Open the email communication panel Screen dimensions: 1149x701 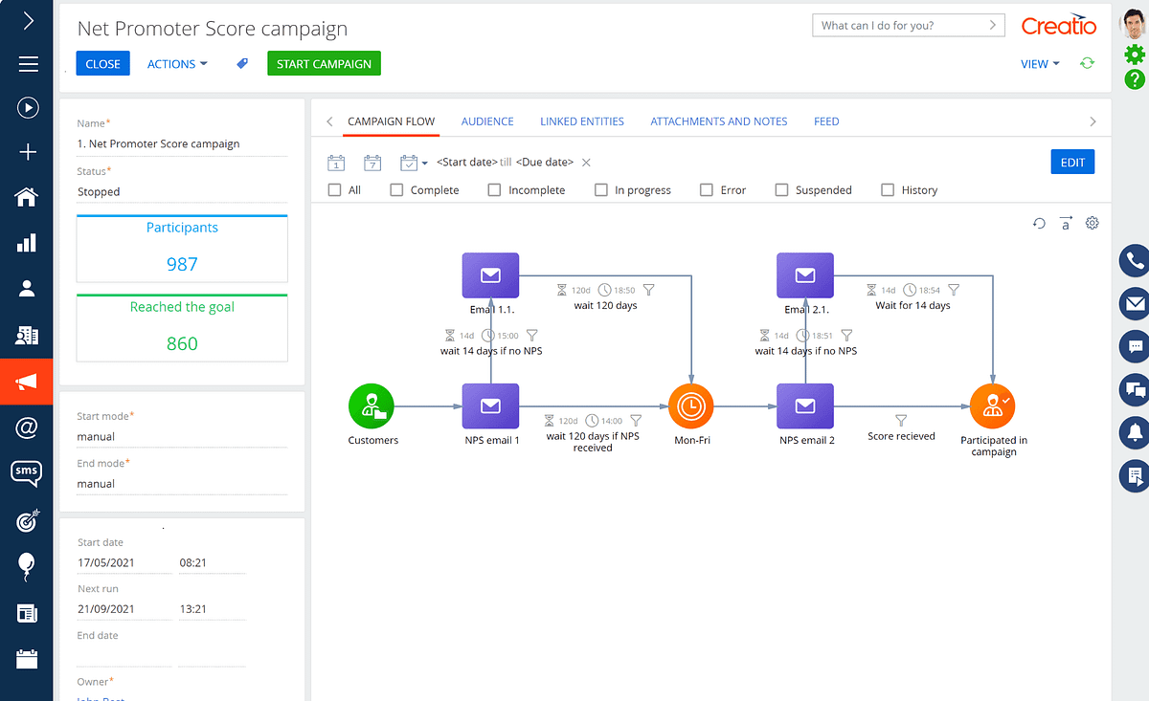pyautogui.click(x=1134, y=303)
